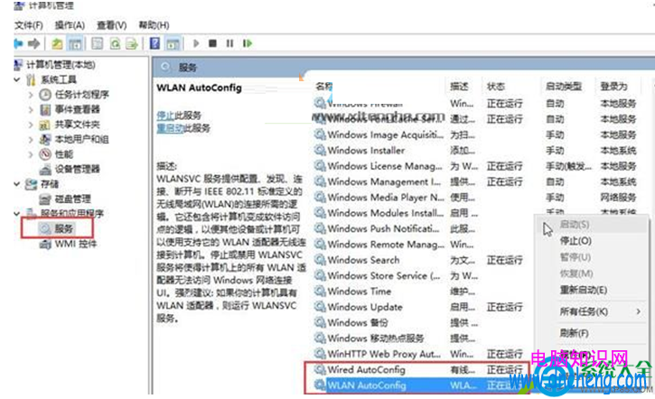Open the 操作(A) menu

[x=70, y=25]
